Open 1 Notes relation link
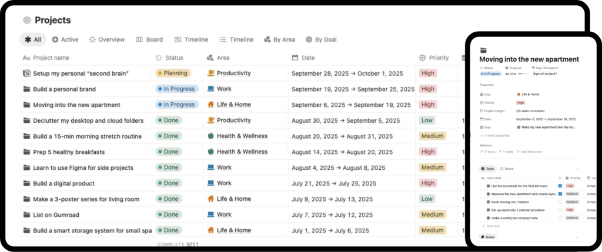602x252 pixels. tap(506, 152)
